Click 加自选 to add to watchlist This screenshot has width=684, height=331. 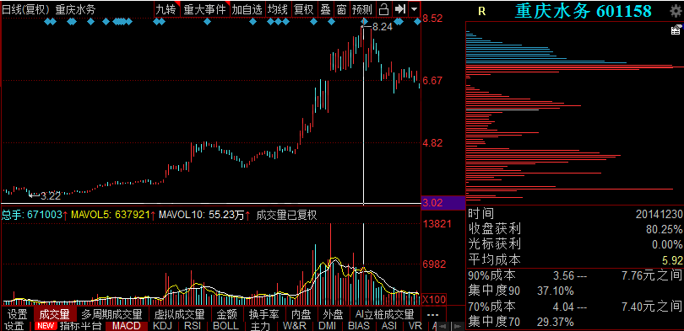click(x=247, y=8)
